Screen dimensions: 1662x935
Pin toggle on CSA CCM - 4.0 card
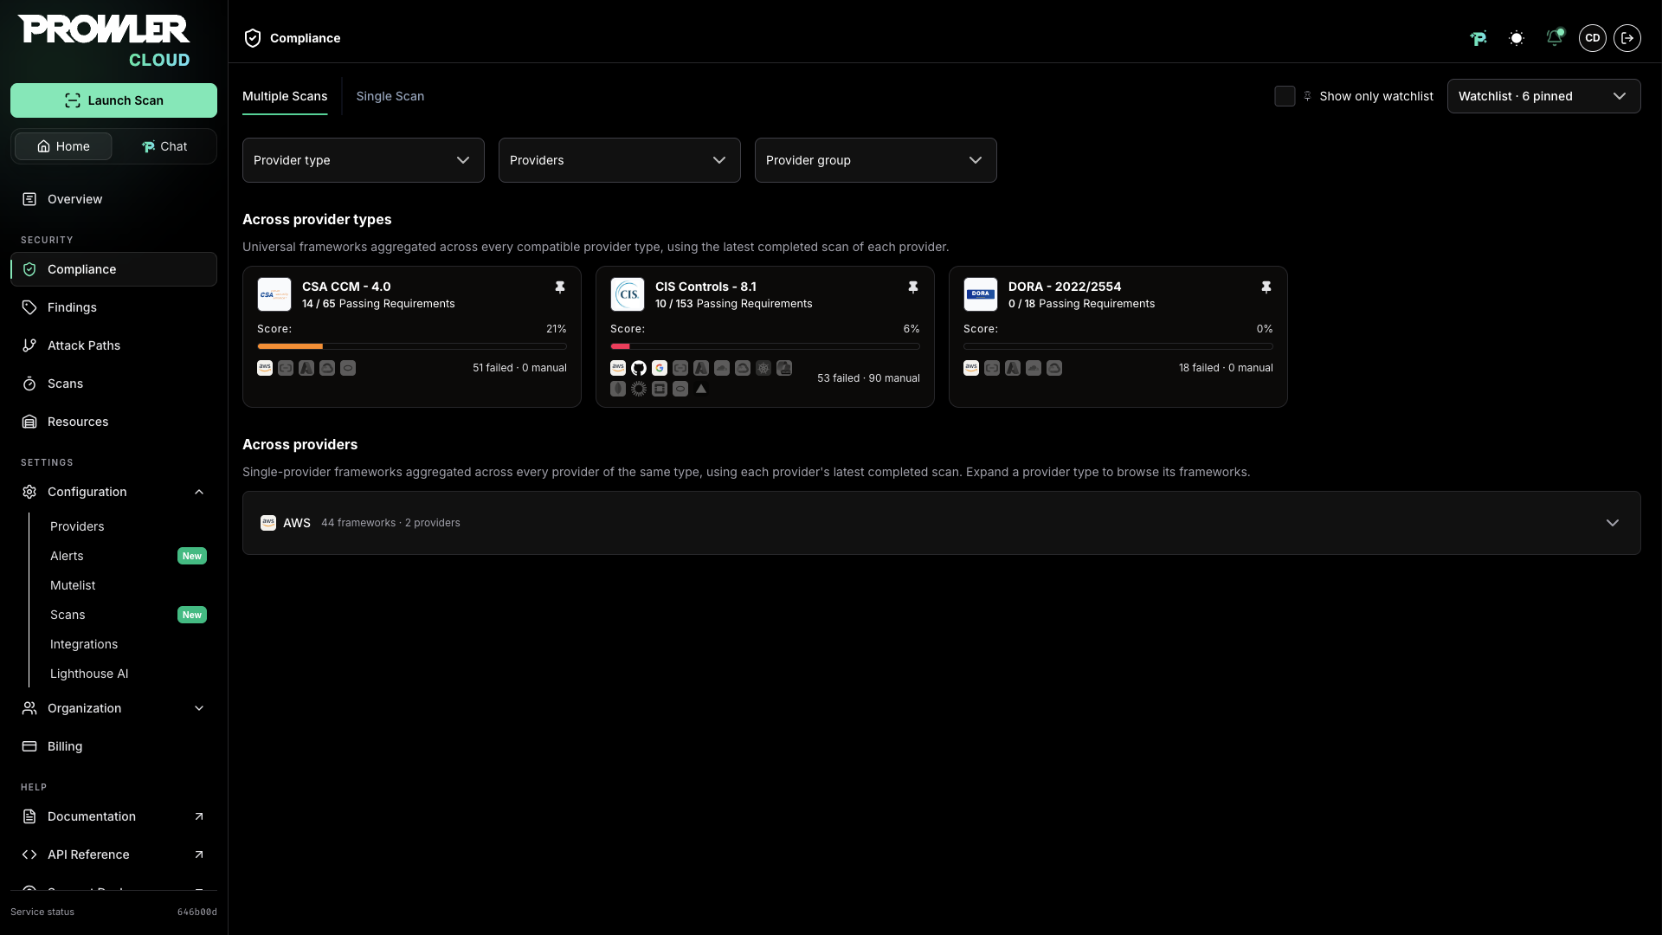point(560,287)
